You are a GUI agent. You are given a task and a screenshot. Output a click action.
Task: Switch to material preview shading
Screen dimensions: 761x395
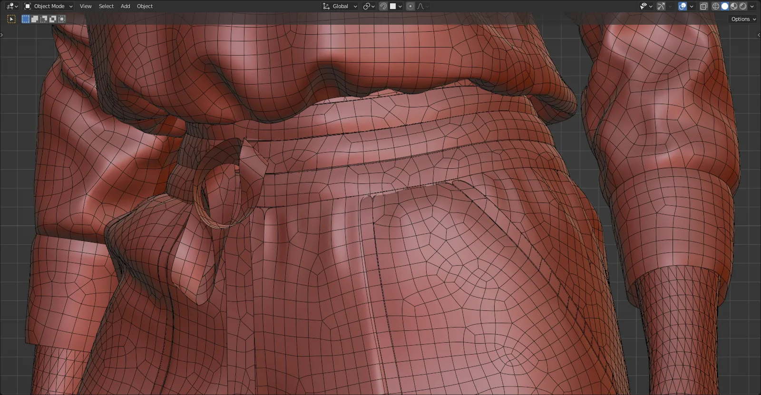[734, 6]
